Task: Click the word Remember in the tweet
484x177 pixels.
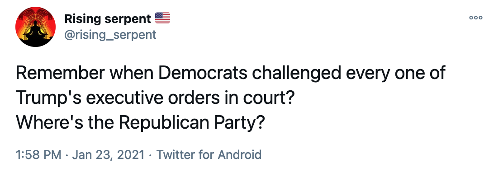Action: 61,73
